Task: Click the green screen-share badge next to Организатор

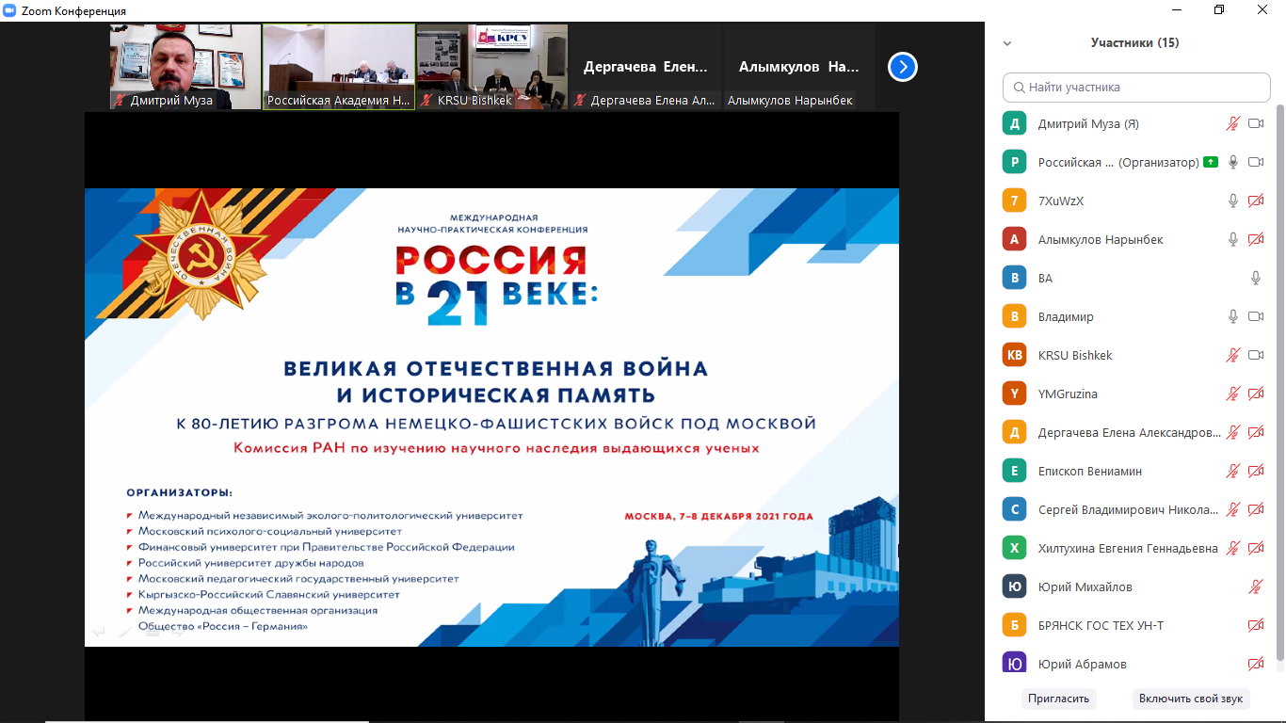Action: click(x=1210, y=162)
